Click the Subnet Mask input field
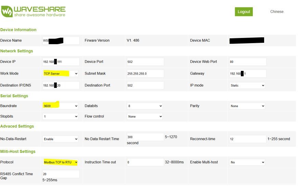This screenshot has width=298, height=193. click(x=145, y=74)
